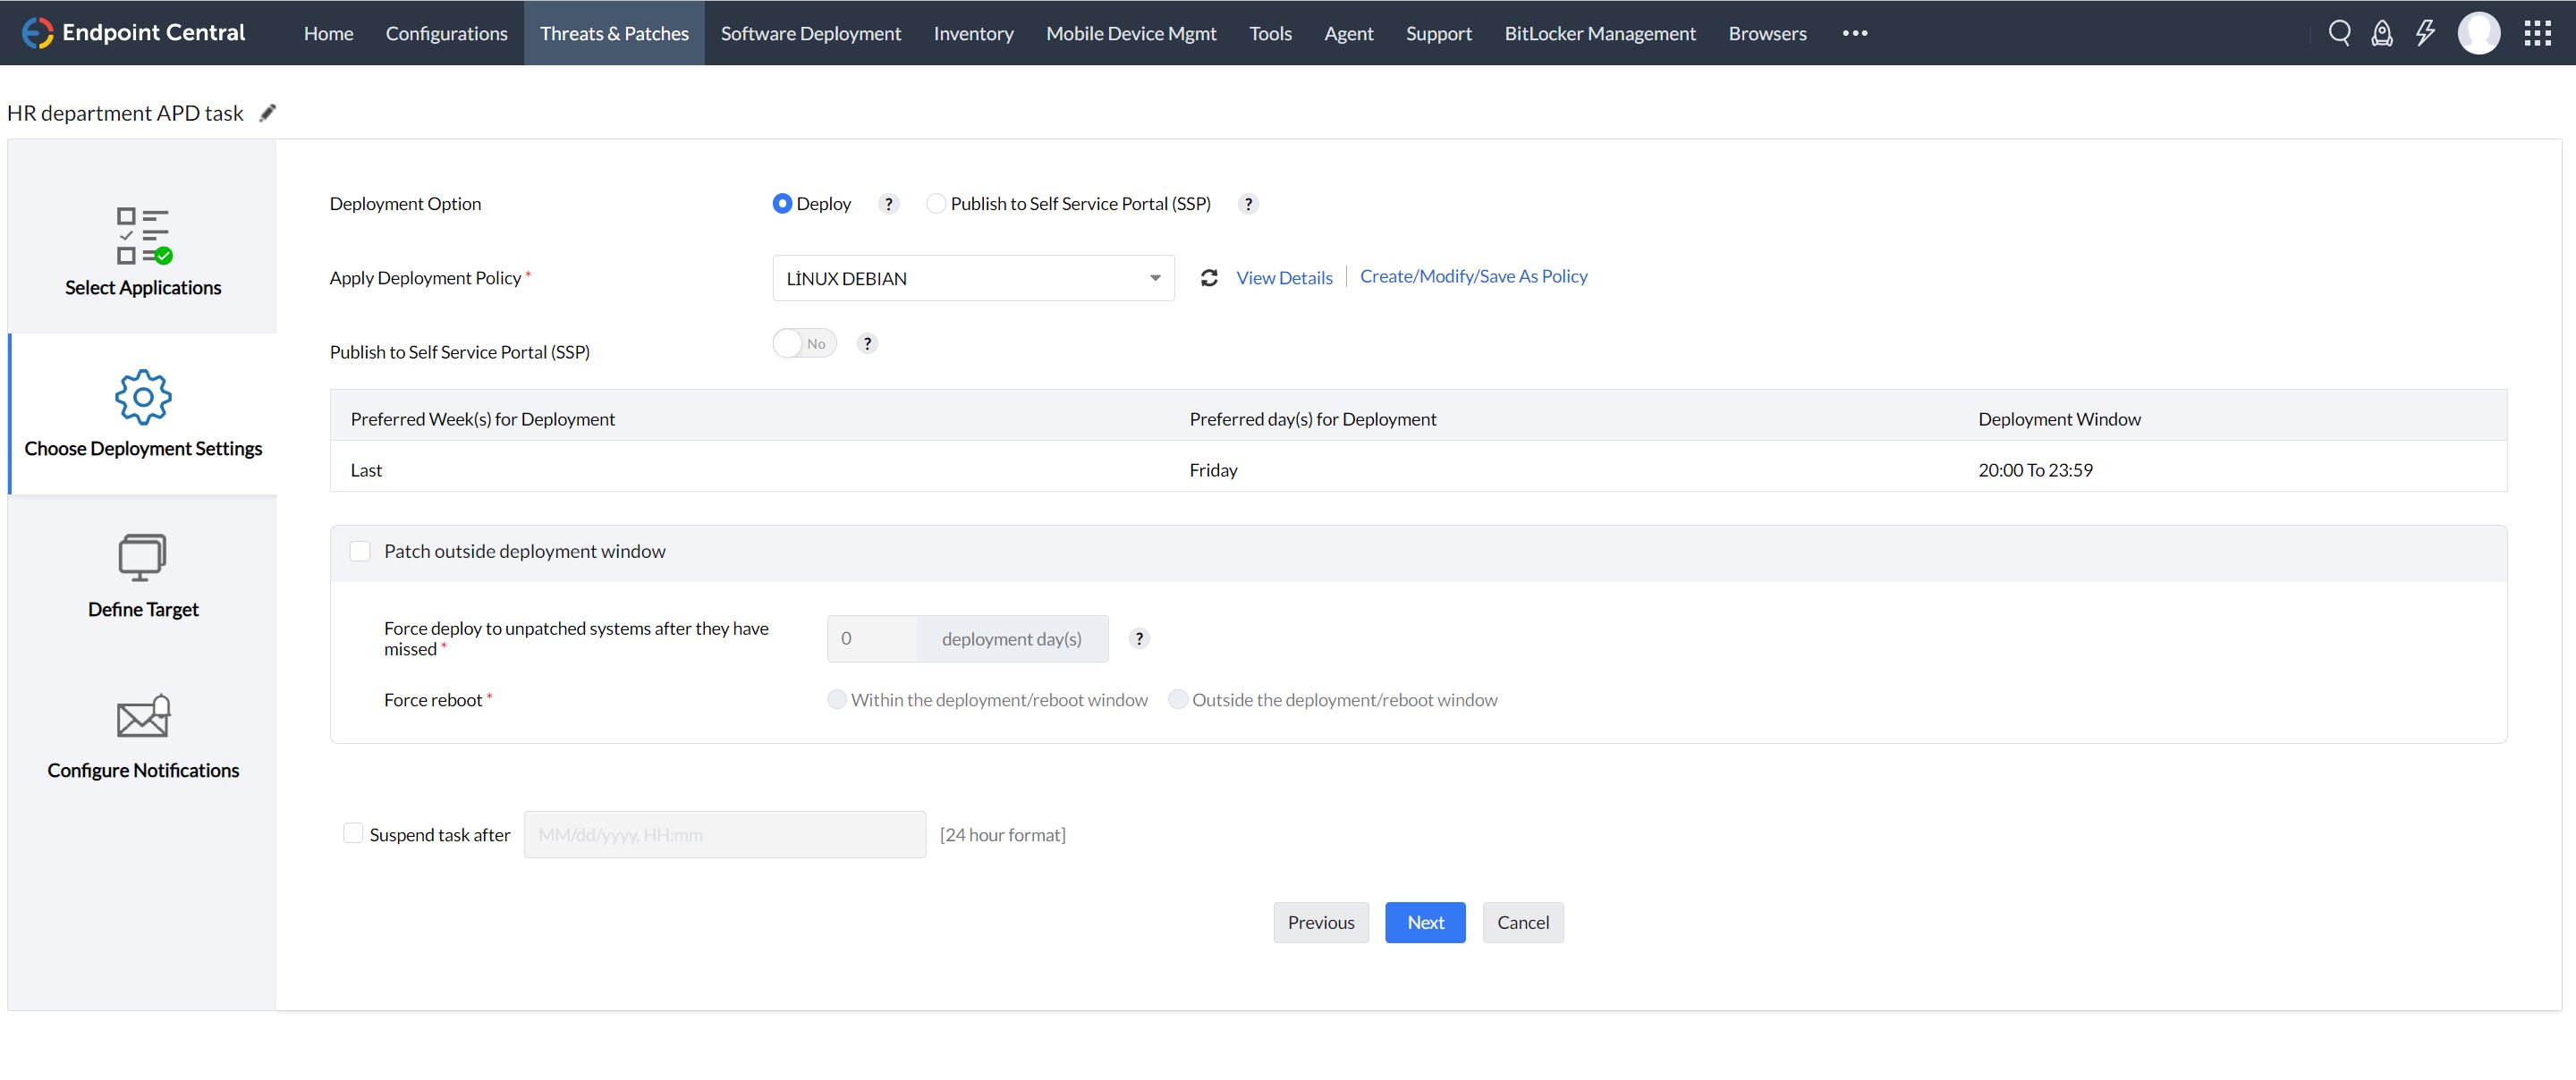Screen dimensions: 2576x1080
Task: Open the user profile avatar
Action: [2478, 33]
